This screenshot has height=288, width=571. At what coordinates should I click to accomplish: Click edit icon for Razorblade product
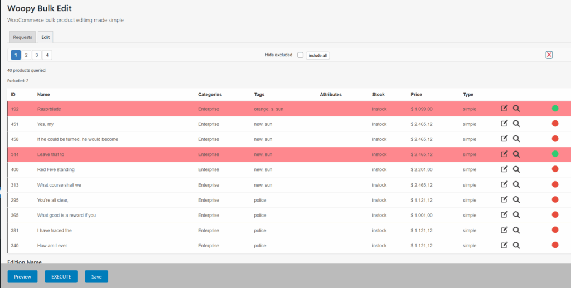pos(504,109)
